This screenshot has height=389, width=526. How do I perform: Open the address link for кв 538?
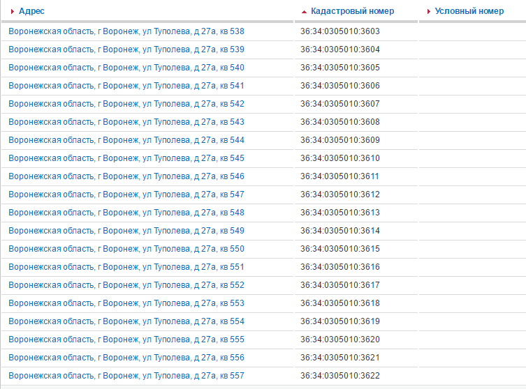tap(126, 31)
